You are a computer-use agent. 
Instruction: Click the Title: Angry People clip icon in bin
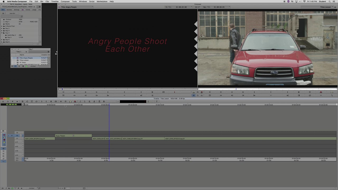[18, 58]
